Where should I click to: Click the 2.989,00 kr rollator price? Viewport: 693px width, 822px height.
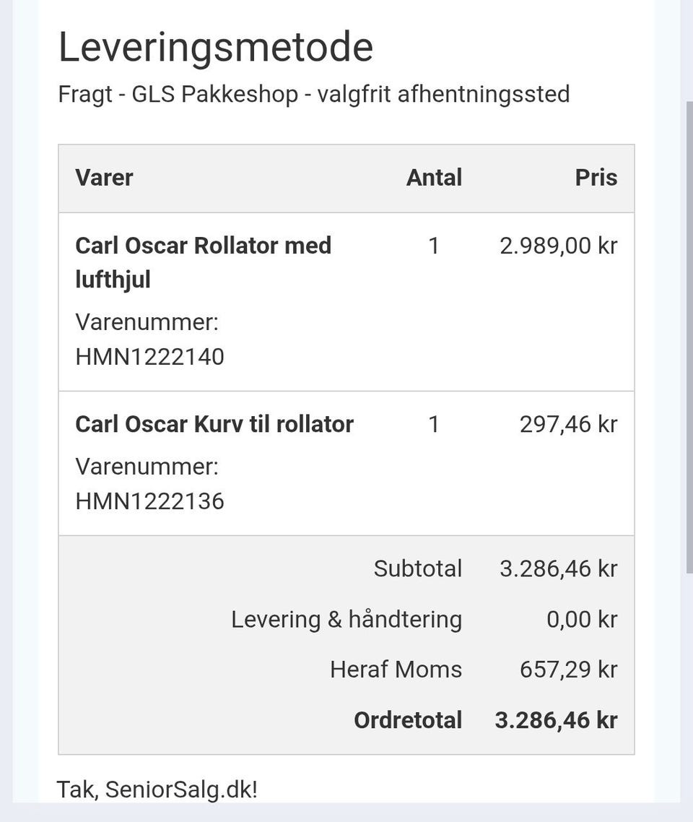pos(558,246)
